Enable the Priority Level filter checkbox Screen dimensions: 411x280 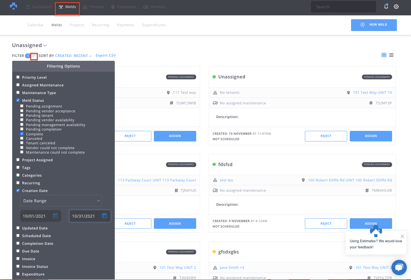(18, 77)
